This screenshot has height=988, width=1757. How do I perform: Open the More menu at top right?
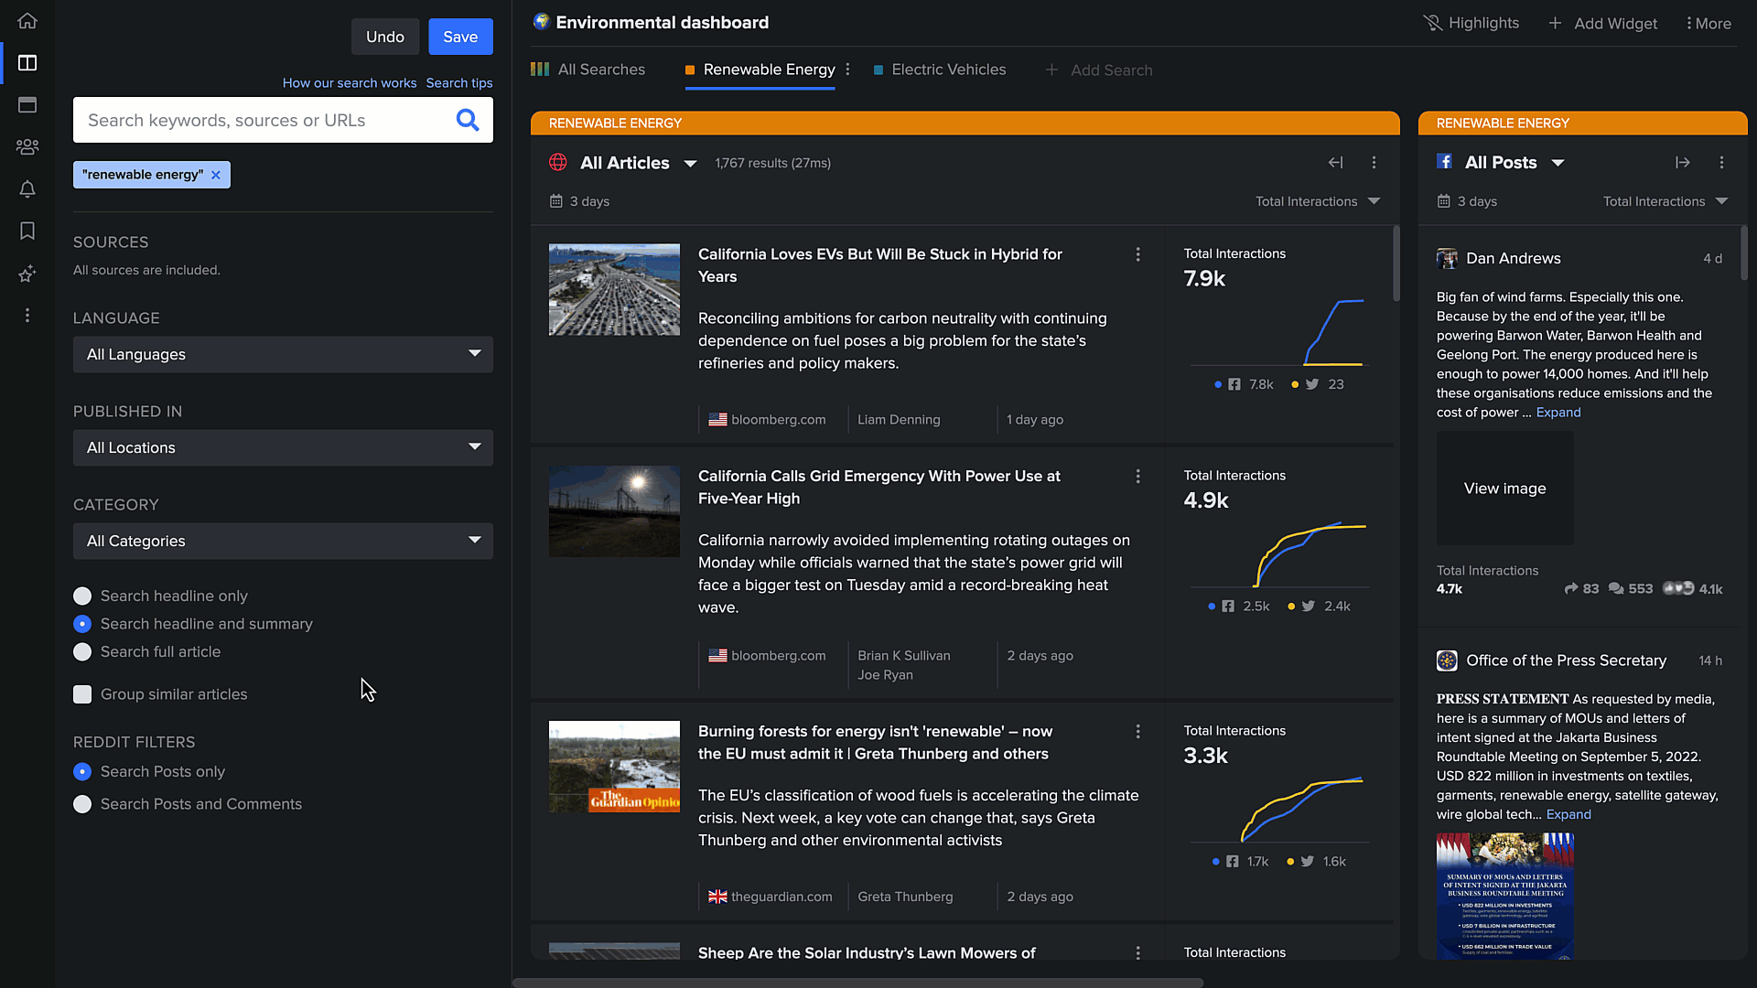[x=1708, y=24]
